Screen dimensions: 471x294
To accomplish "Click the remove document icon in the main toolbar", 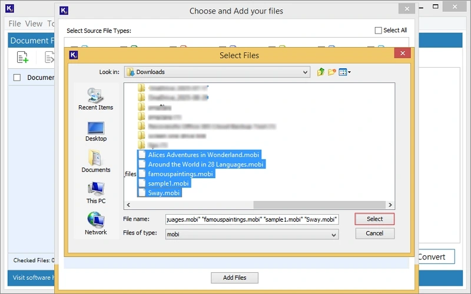I will (x=49, y=57).
